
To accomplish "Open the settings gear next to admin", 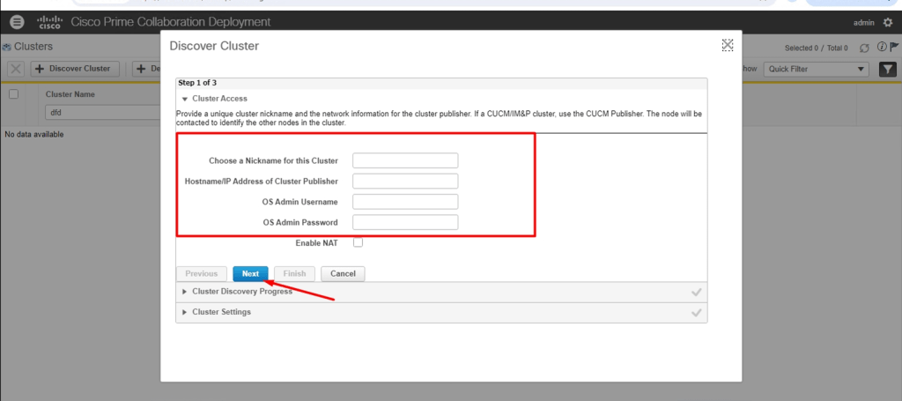I will (x=886, y=22).
